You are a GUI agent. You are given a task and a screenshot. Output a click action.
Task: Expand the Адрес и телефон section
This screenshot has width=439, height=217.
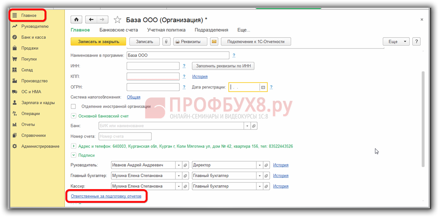(x=73, y=146)
